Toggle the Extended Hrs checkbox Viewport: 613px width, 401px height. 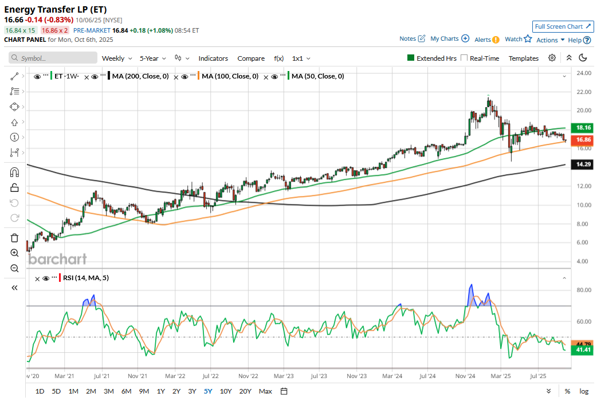point(411,58)
